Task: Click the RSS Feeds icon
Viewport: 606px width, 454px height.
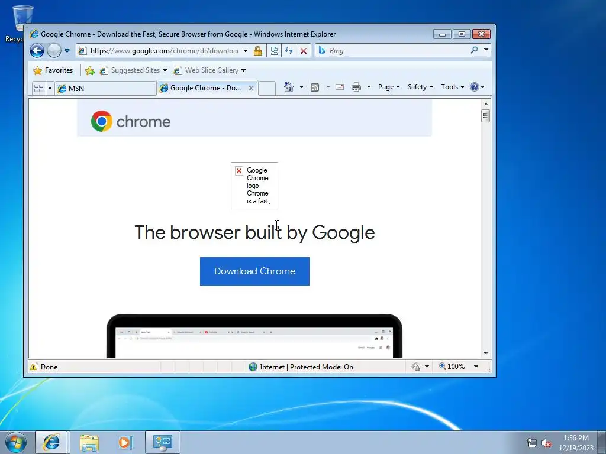Action: (315, 87)
